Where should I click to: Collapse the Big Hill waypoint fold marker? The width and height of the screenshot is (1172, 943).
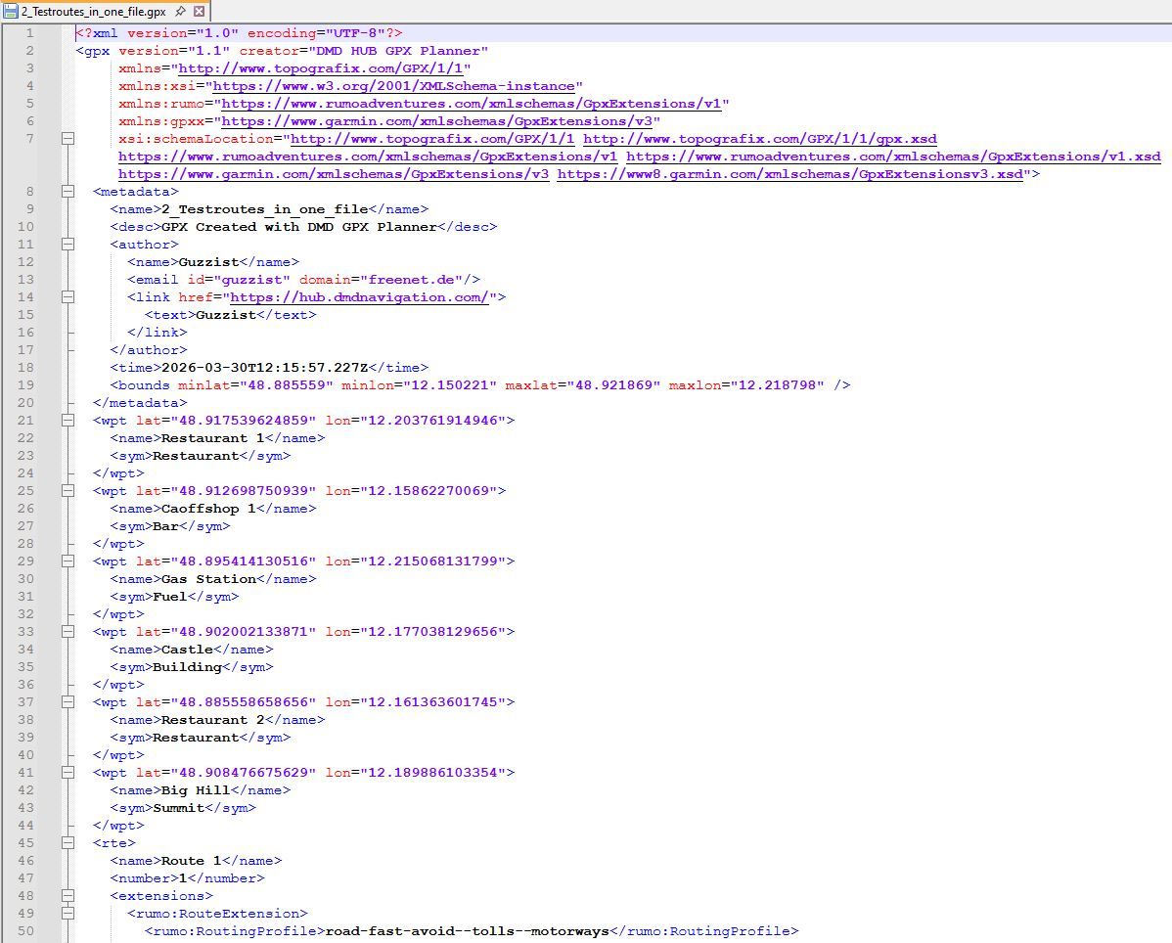point(68,773)
